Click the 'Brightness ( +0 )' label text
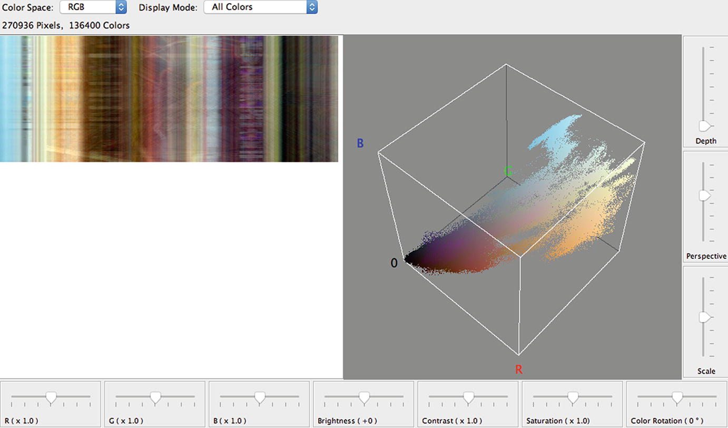Viewport: 728px width, 428px height. (x=347, y=421)
